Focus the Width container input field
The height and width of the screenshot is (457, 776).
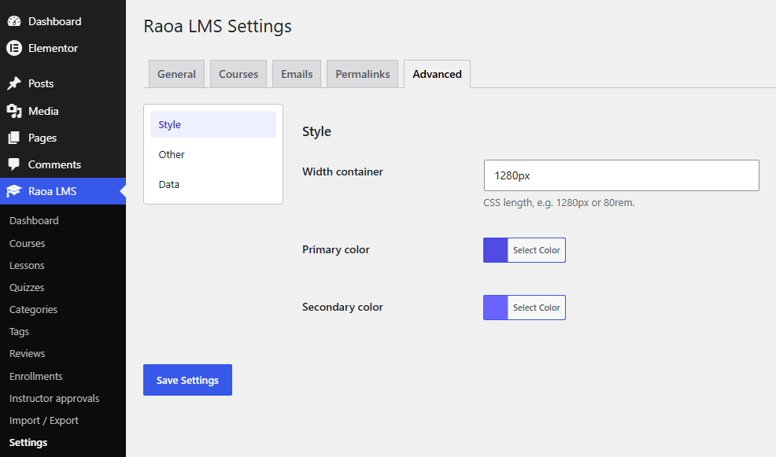pyautogui.click(x=622, y=175)
